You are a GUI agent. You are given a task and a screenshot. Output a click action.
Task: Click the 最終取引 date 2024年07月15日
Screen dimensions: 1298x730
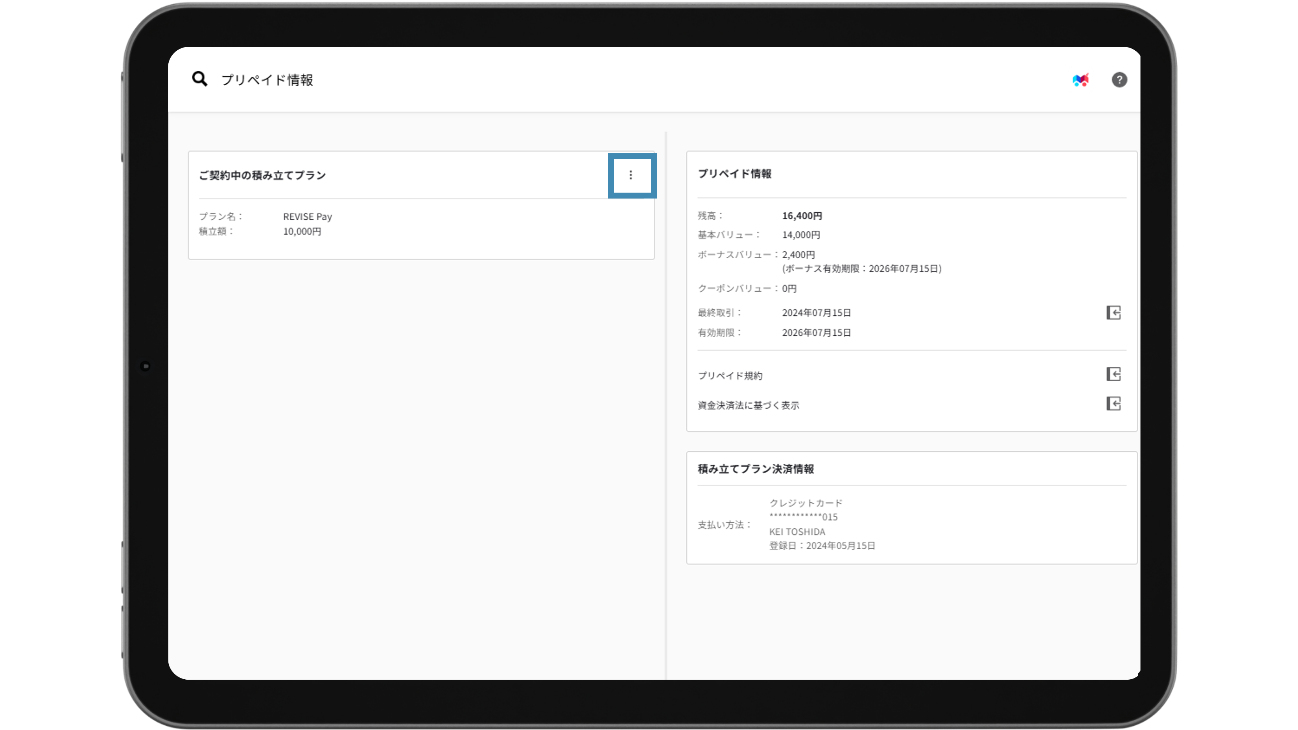click(816, 313)
